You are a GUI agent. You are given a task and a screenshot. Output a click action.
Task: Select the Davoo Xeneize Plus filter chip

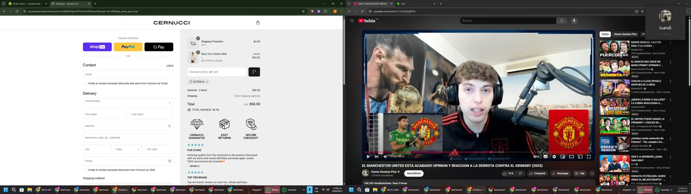625,34
